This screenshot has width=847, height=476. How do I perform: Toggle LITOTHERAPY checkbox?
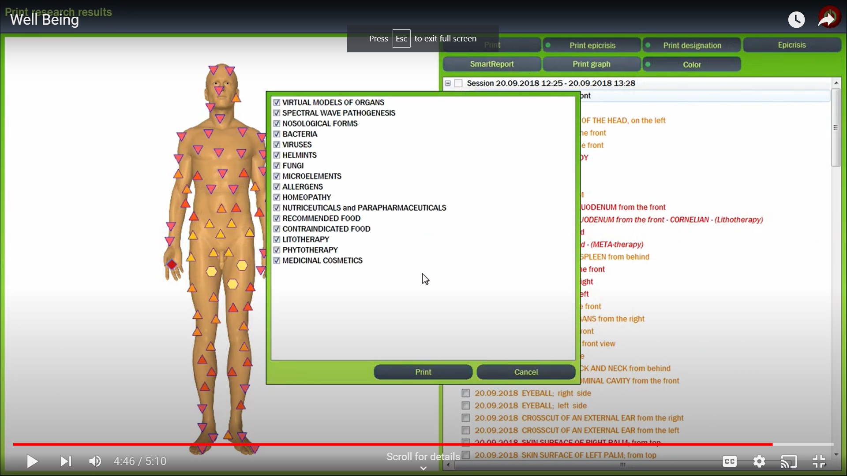pyautogui.click(x=277, y=240)
